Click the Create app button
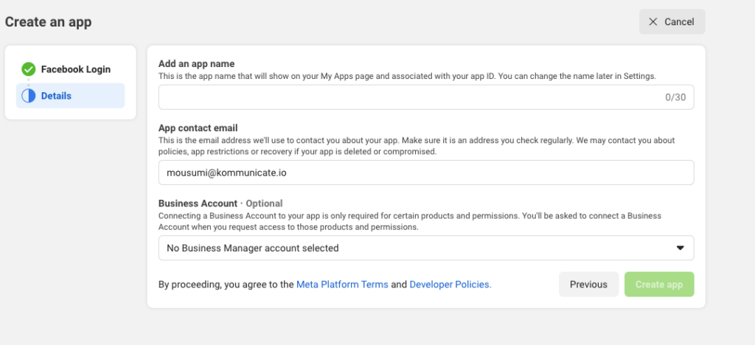 (x=659, y=285)
